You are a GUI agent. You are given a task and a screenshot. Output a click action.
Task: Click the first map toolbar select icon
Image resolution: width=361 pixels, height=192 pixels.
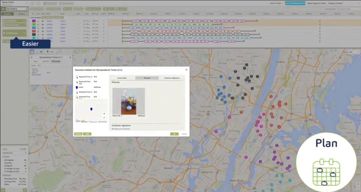(x=32, y=52)
